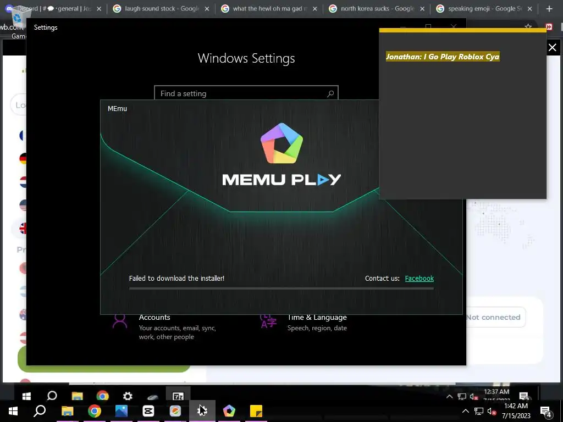Image resolution: width=563 pixels, height=422 pixels.
Task: Click the Not connected status button
Action: click(495, 317)
